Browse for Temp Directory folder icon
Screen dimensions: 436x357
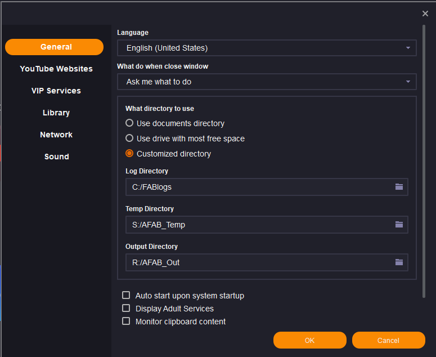(399, 224)
